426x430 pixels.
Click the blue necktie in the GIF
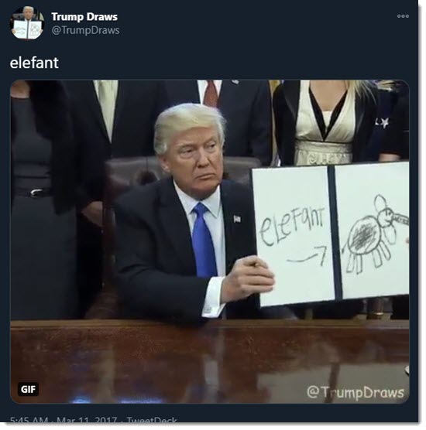[204, 240]
